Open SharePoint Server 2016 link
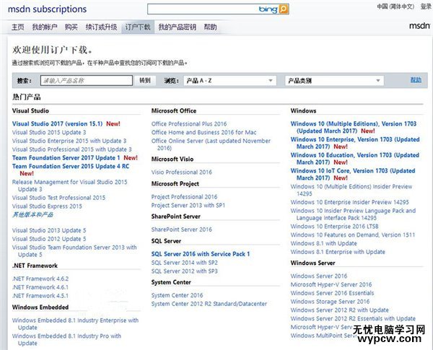Viewport: 433px width, 350px height. tap(182, 229)
